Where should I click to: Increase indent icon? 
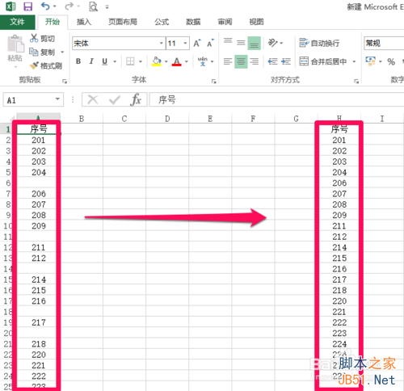point(286,61)
